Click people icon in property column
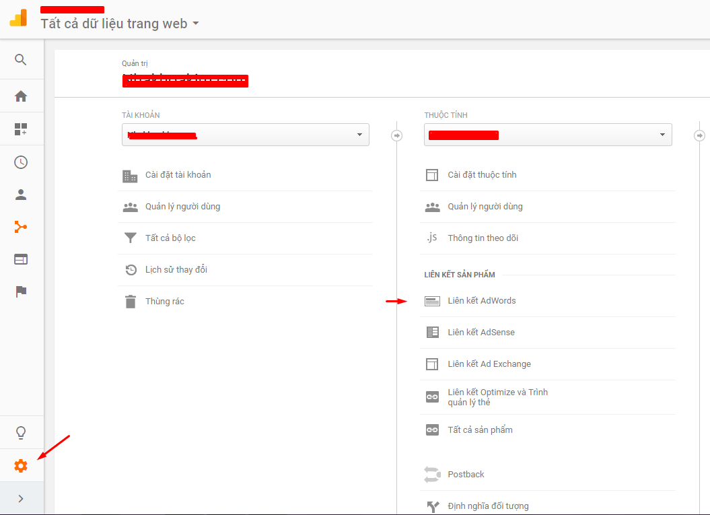The width and height of the screenshot is (710, 515). tap(433, 207)
